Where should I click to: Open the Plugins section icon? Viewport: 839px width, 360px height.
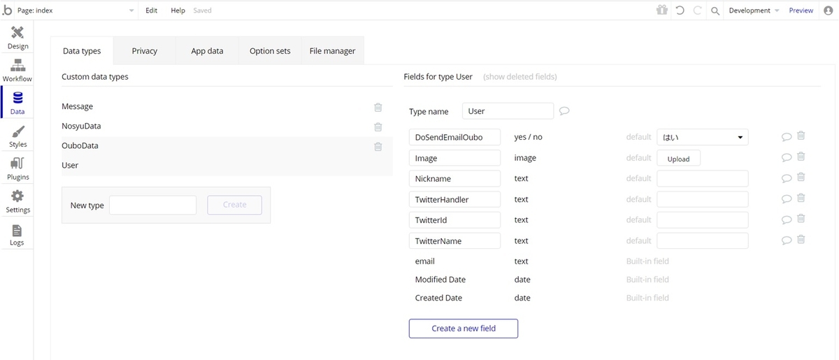(17, 164)
